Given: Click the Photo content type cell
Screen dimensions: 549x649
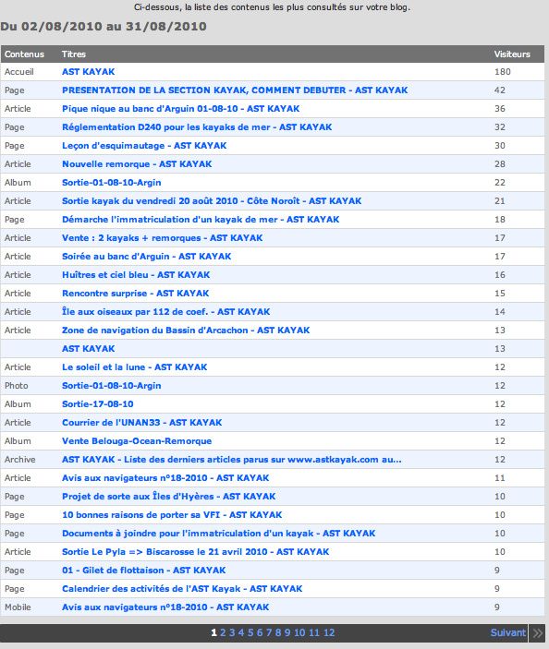Looking at the screenshot, I should click(16, 386).
